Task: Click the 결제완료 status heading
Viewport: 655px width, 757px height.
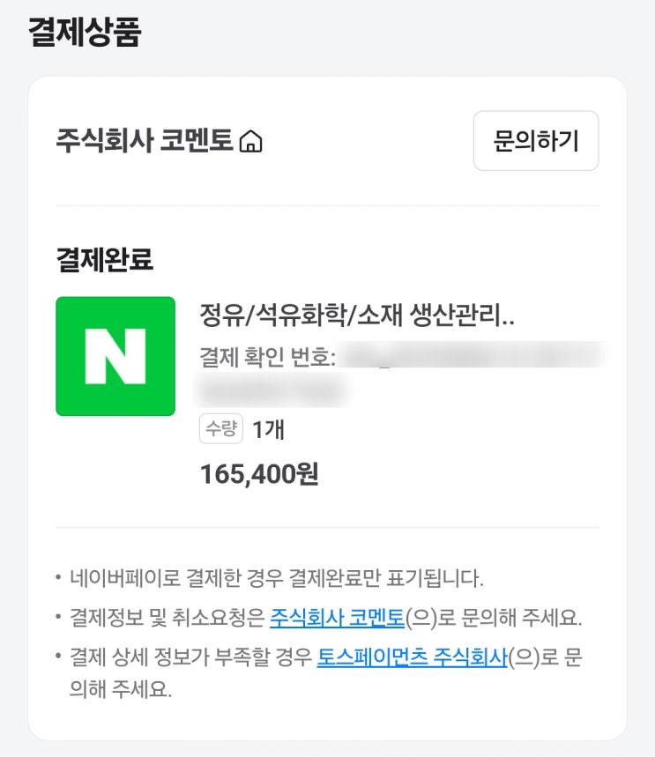Action: click(104, 260)
